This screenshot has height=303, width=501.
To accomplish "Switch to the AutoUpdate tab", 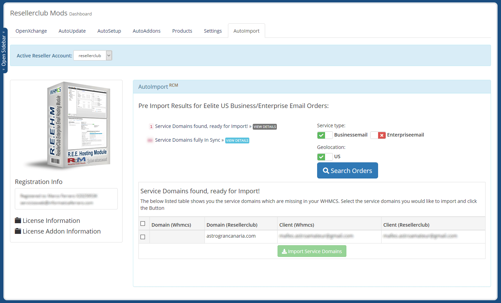I will [x=72, y=31].
